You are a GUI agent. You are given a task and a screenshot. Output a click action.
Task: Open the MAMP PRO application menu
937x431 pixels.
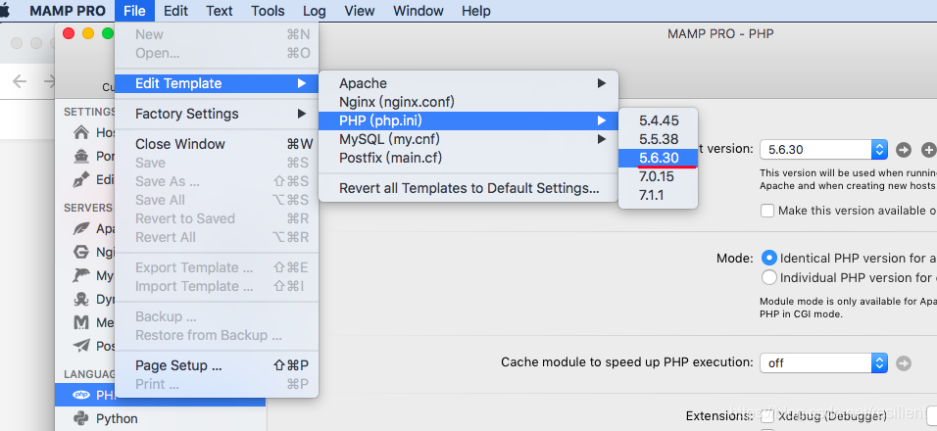(x=68, y=11)
